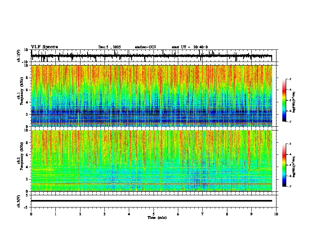Click the "6" kHz tick on ch.1 frequency axis
The width and height of the screenshot is (311, 240).
click(x=27, y=90)
